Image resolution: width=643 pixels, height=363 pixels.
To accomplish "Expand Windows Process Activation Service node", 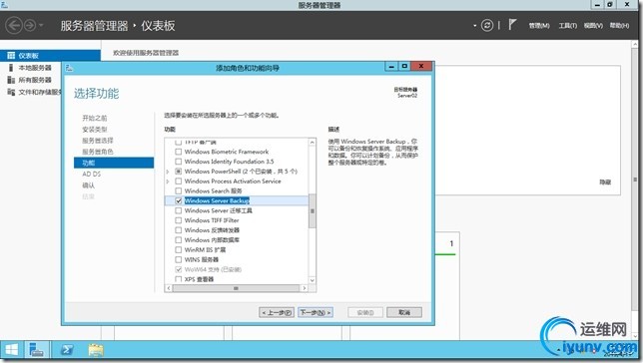I will 168,181.
